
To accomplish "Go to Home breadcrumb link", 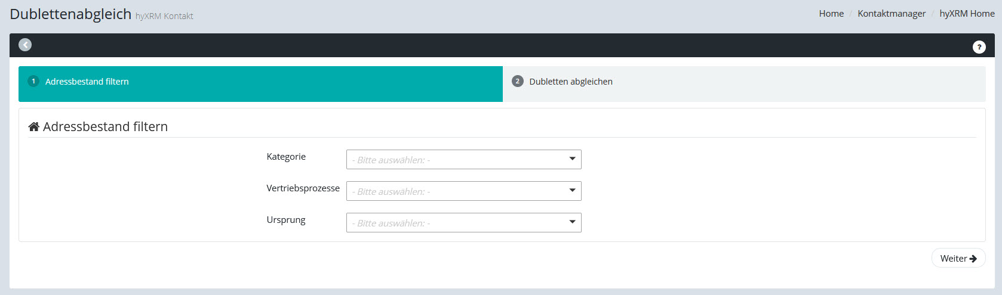I will tap(831, 14).
